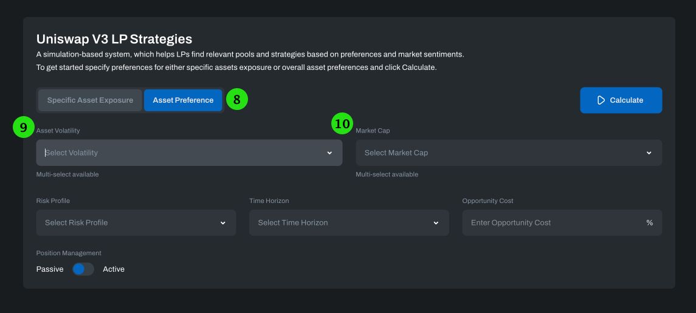Open the Select Volatility dropdown

189,153
